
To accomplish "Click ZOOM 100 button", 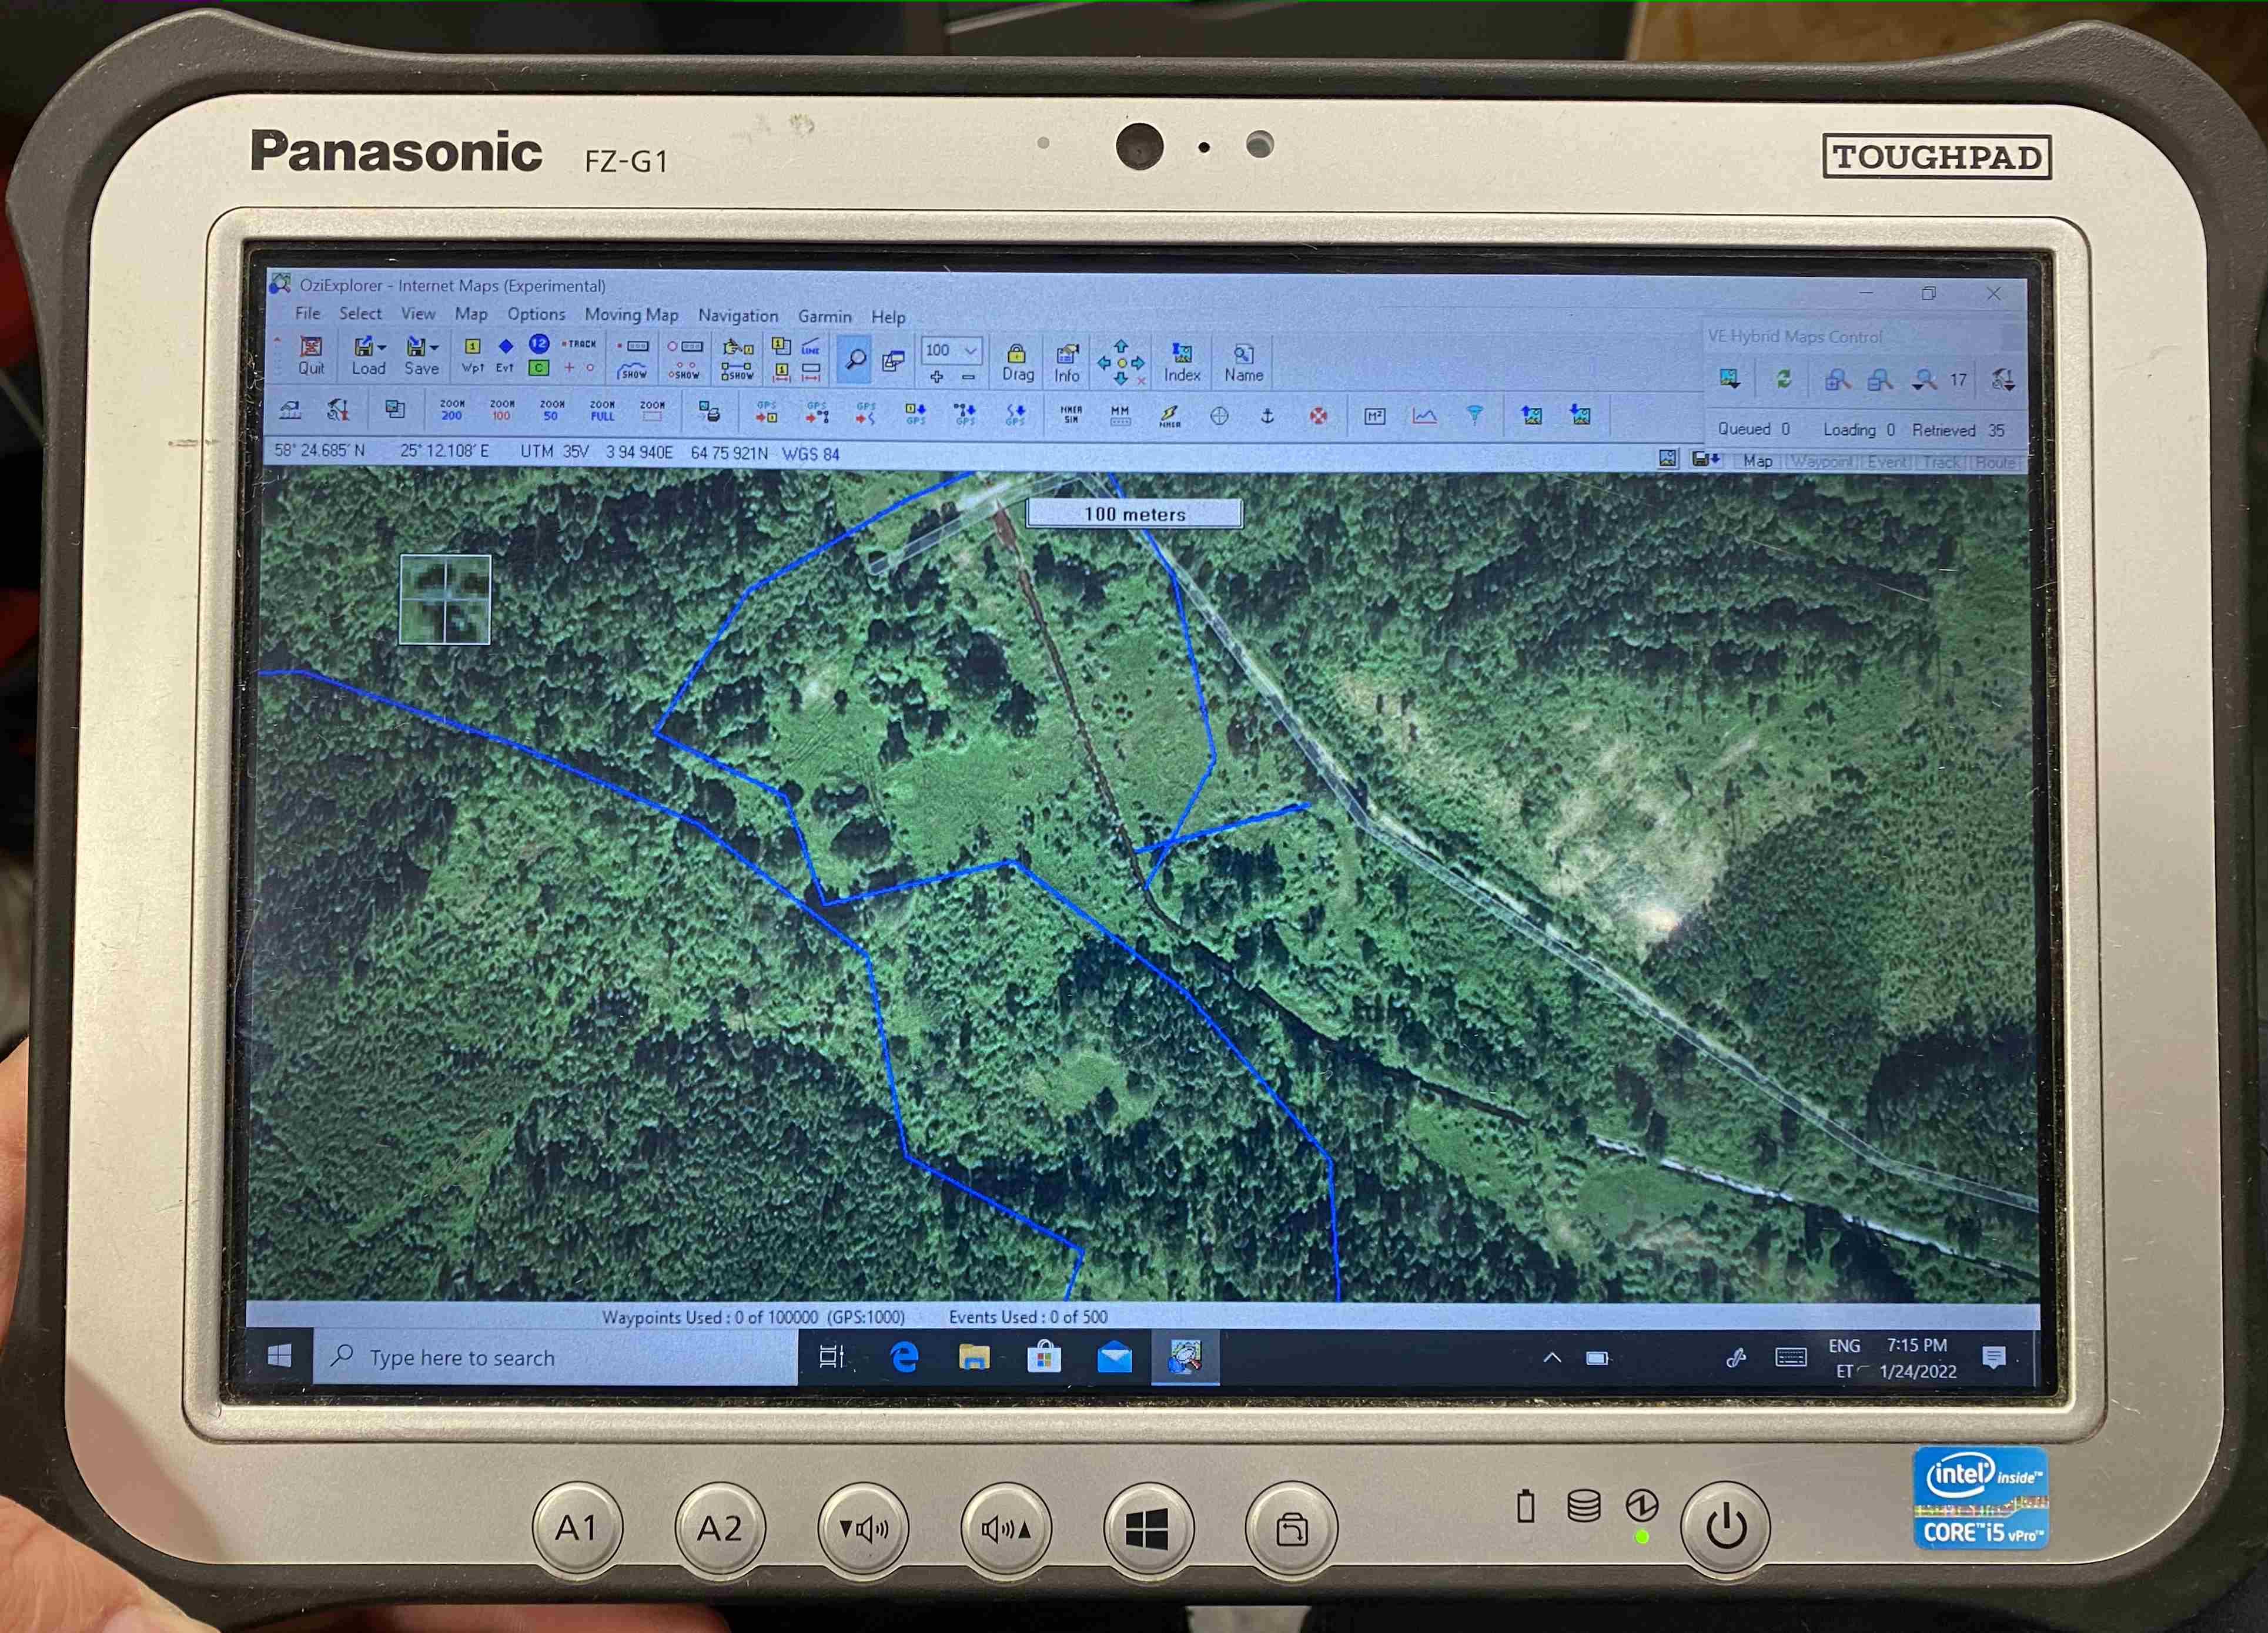I will click(502, 410).
